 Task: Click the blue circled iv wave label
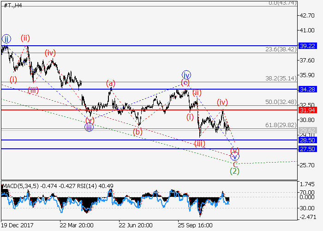pos(186,75)
